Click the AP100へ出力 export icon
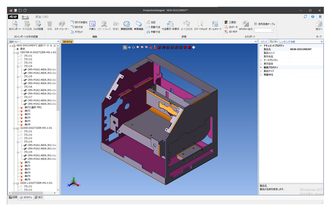Image resolution: width=332 pixels, height=211 pixels. point(246,25)
